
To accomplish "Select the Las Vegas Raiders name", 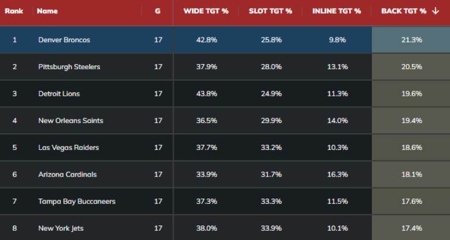I will click(x=68, y=148).
